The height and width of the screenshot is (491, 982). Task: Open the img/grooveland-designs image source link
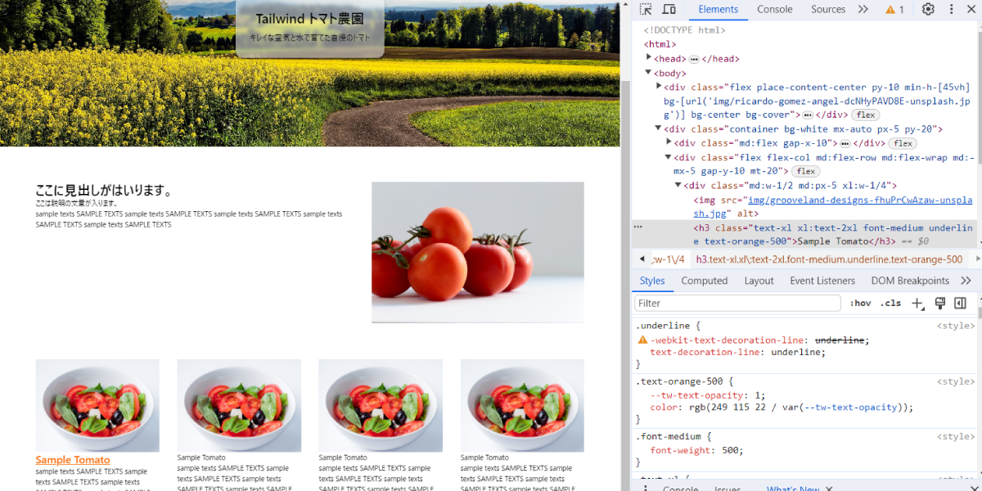833,206
